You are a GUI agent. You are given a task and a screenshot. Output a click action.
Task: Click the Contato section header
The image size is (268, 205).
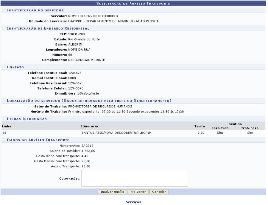click(x=15, y=67)
